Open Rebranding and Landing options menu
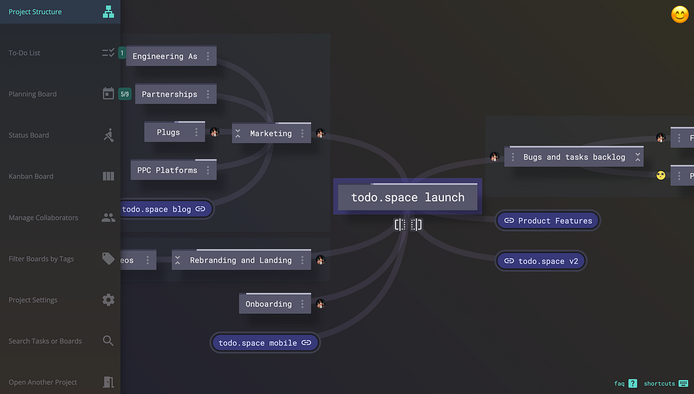Screen dimensions: 694x394 click(x=303, y=260)
